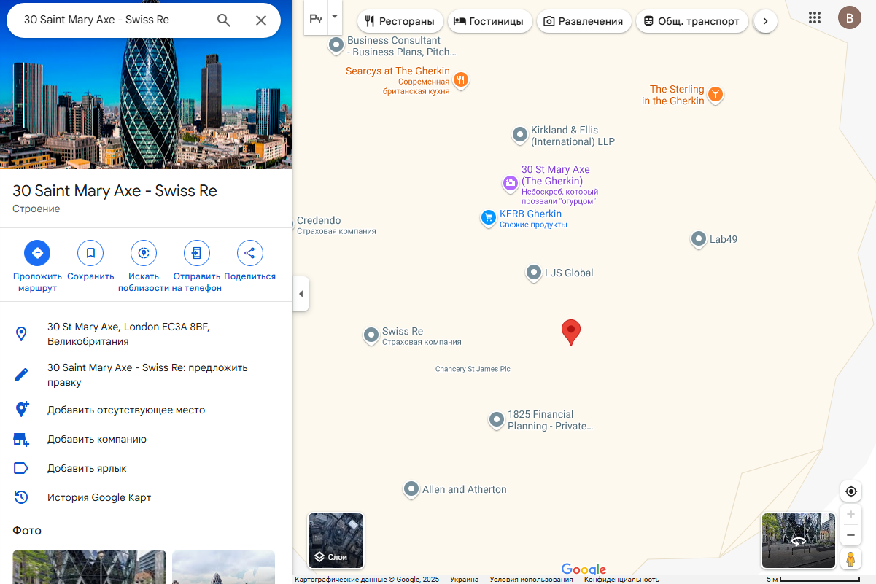Zoom out with the minus button

[850, 535]
